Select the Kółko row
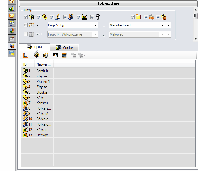Screen dimensions: 198x171 coord(108,98)
